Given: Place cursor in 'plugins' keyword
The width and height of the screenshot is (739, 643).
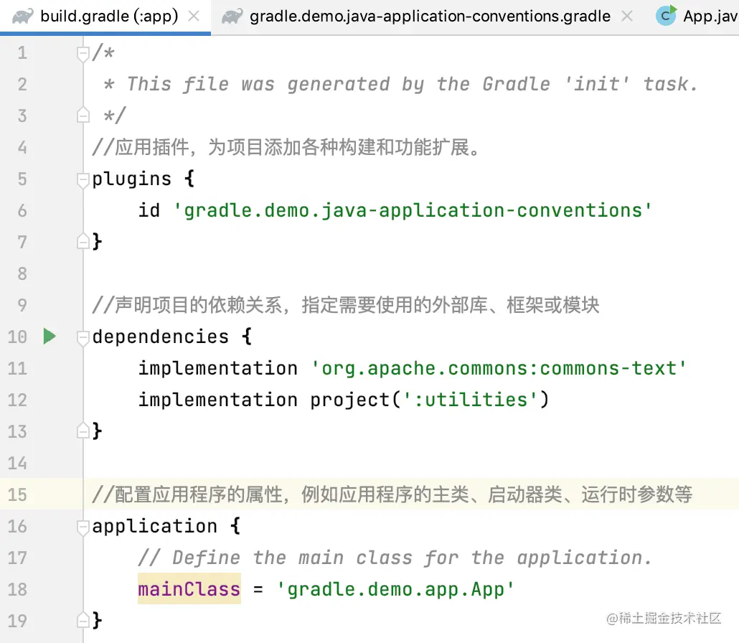Looking at the screenshot, I should tap(131, 179).
